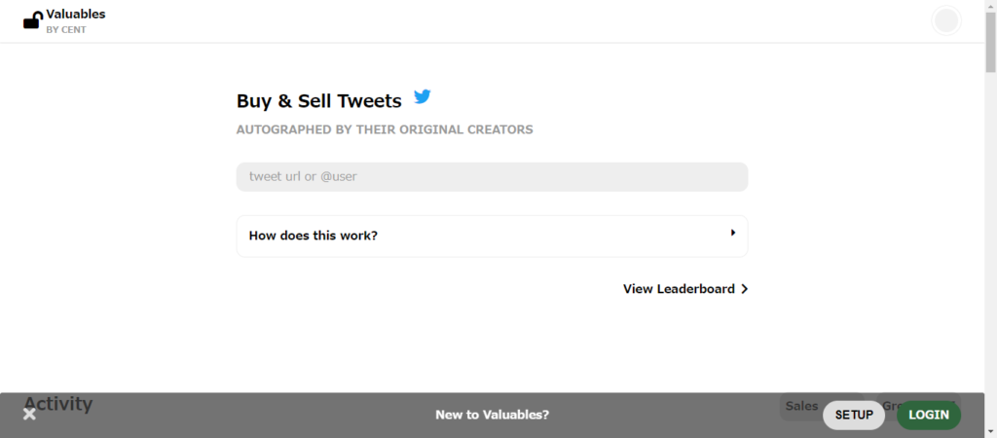The width and height of the screenshot is (997, 438).
Task: Dismiss the New to Valuables banner
Action: (x=29, y=415)
